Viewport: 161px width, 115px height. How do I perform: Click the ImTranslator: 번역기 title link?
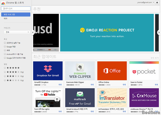coord(111,109)
